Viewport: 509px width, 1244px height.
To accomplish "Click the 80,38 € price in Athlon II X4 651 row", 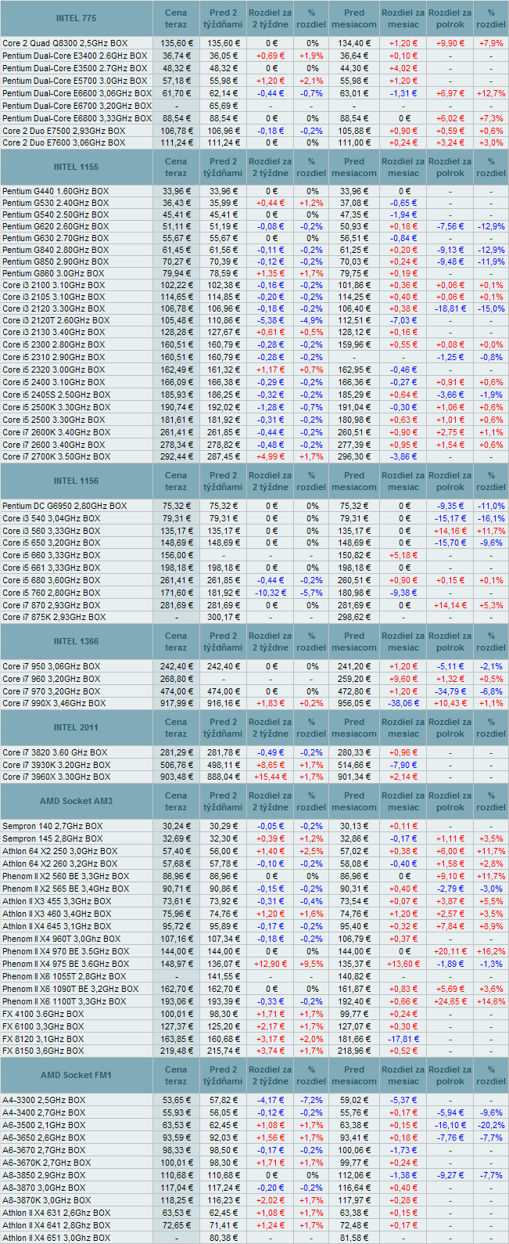I will [x=224, y=1238].
